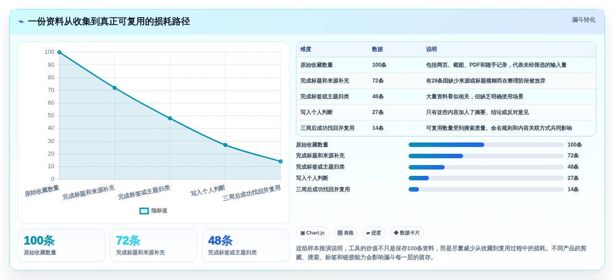
Task: Click x-axis label 原始收藏数量 on chart
Action: [42, 191]
